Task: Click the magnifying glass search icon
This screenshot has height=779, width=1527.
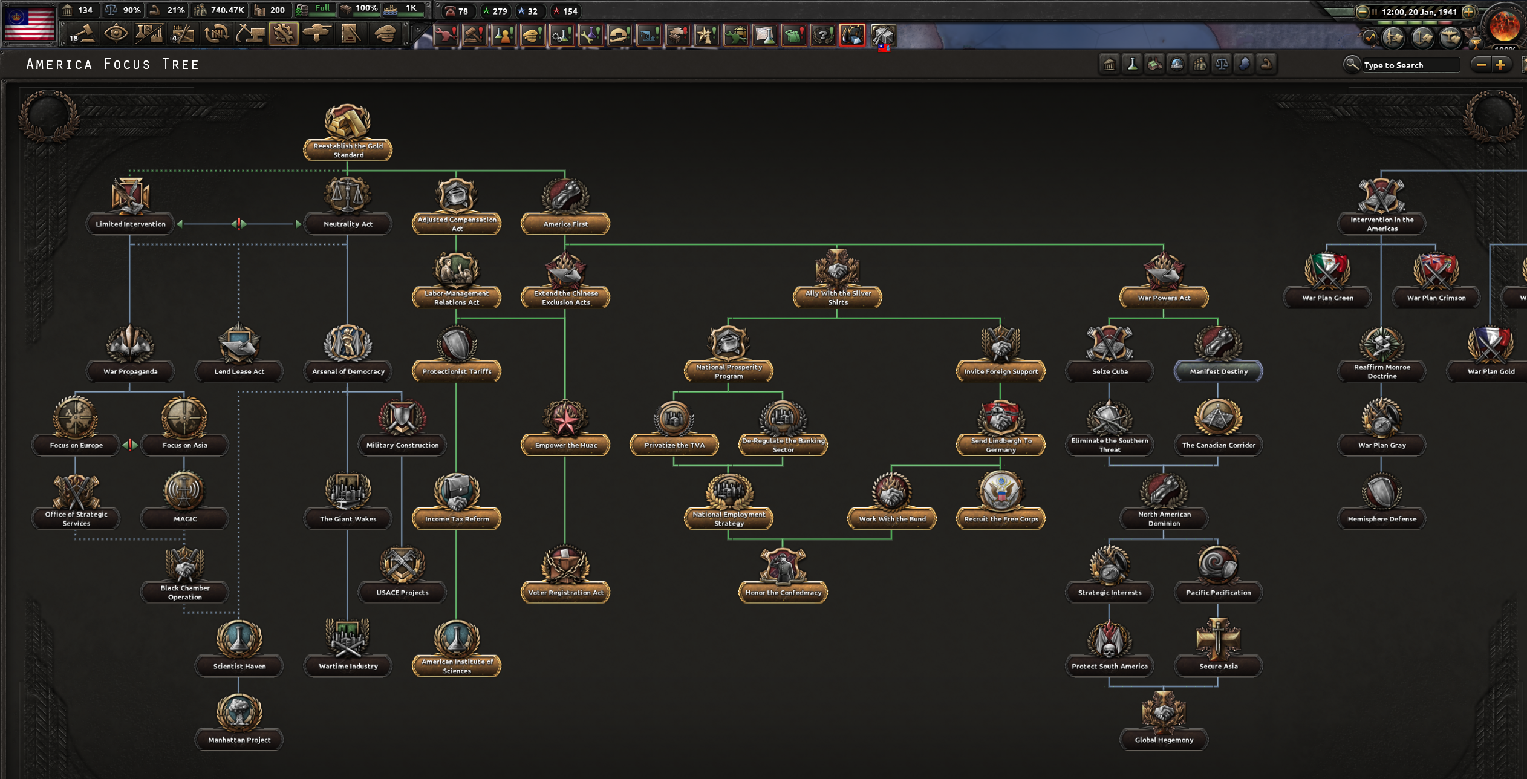Action: [1351, 64]
